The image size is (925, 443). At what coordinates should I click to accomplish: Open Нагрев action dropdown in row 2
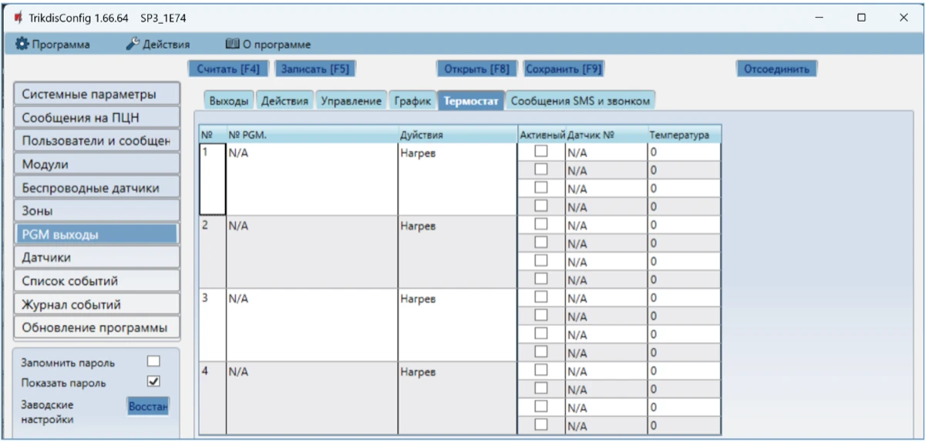point(456,226)
